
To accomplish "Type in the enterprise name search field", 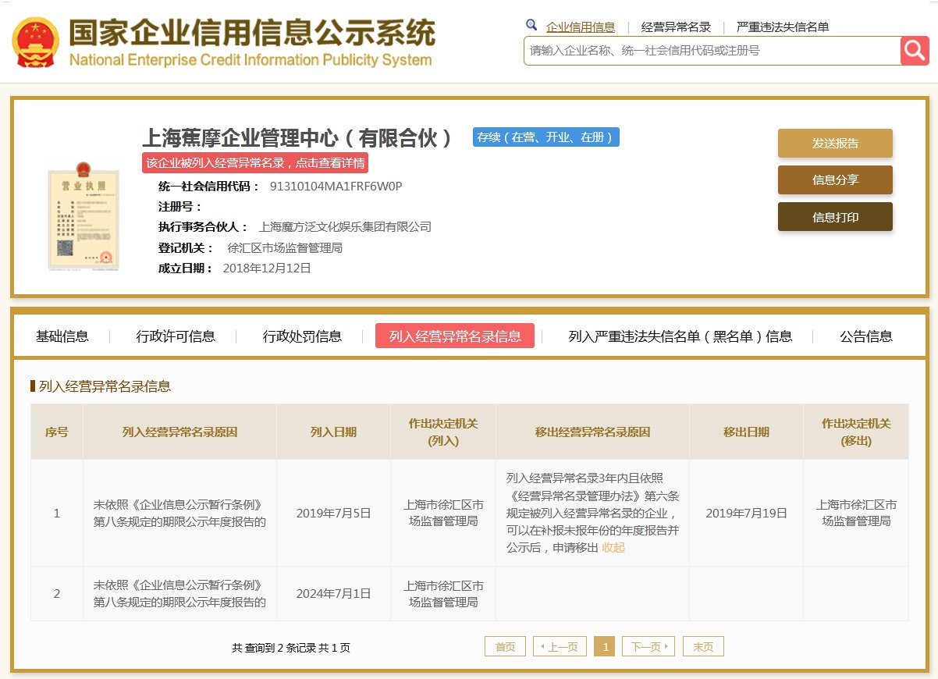I will pyautogui.click(x=710, y=51).
